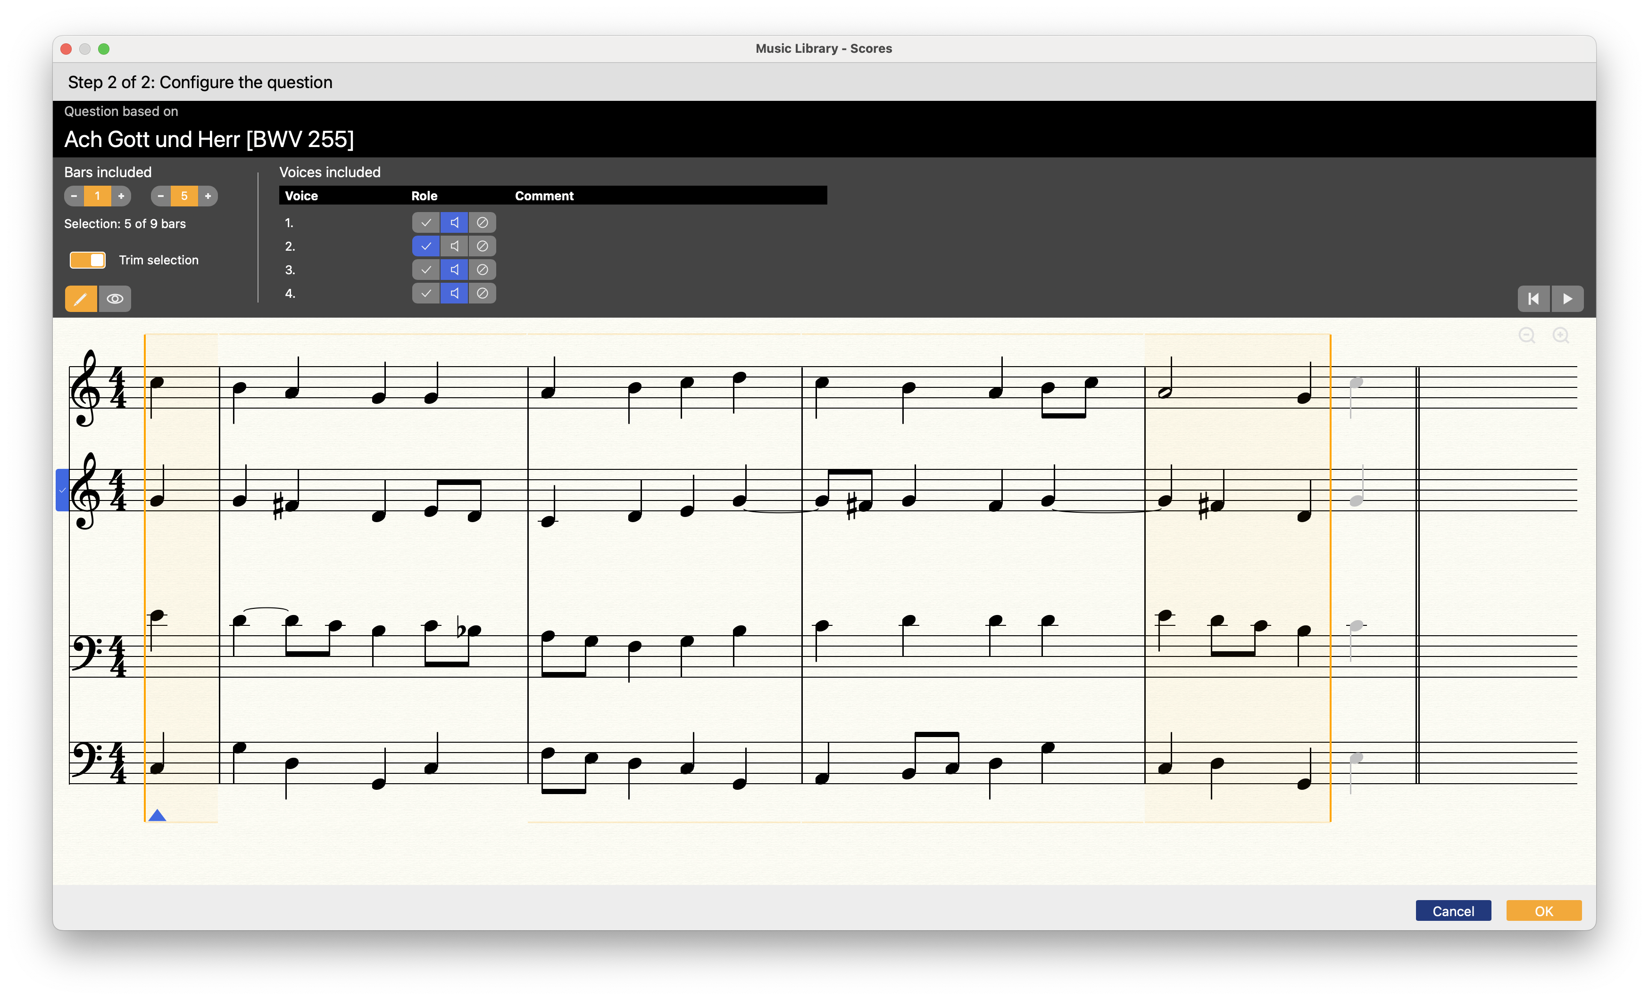Click the Cancel button
The height and width of the screenshot is (1000, 1649).
(x=1453, y=910)
